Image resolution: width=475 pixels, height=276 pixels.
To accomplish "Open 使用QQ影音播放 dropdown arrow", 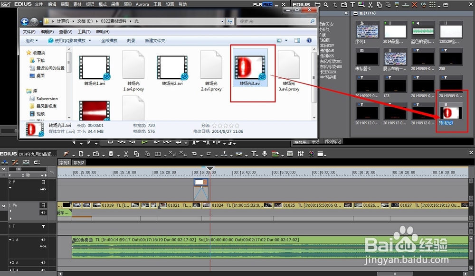I will click(90, 40).
